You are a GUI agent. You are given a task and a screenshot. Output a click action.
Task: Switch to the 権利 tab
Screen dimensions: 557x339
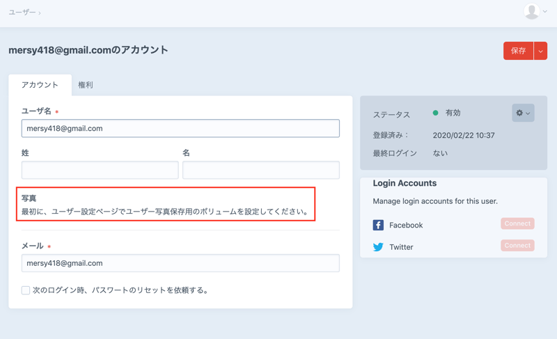click(86, 85)
